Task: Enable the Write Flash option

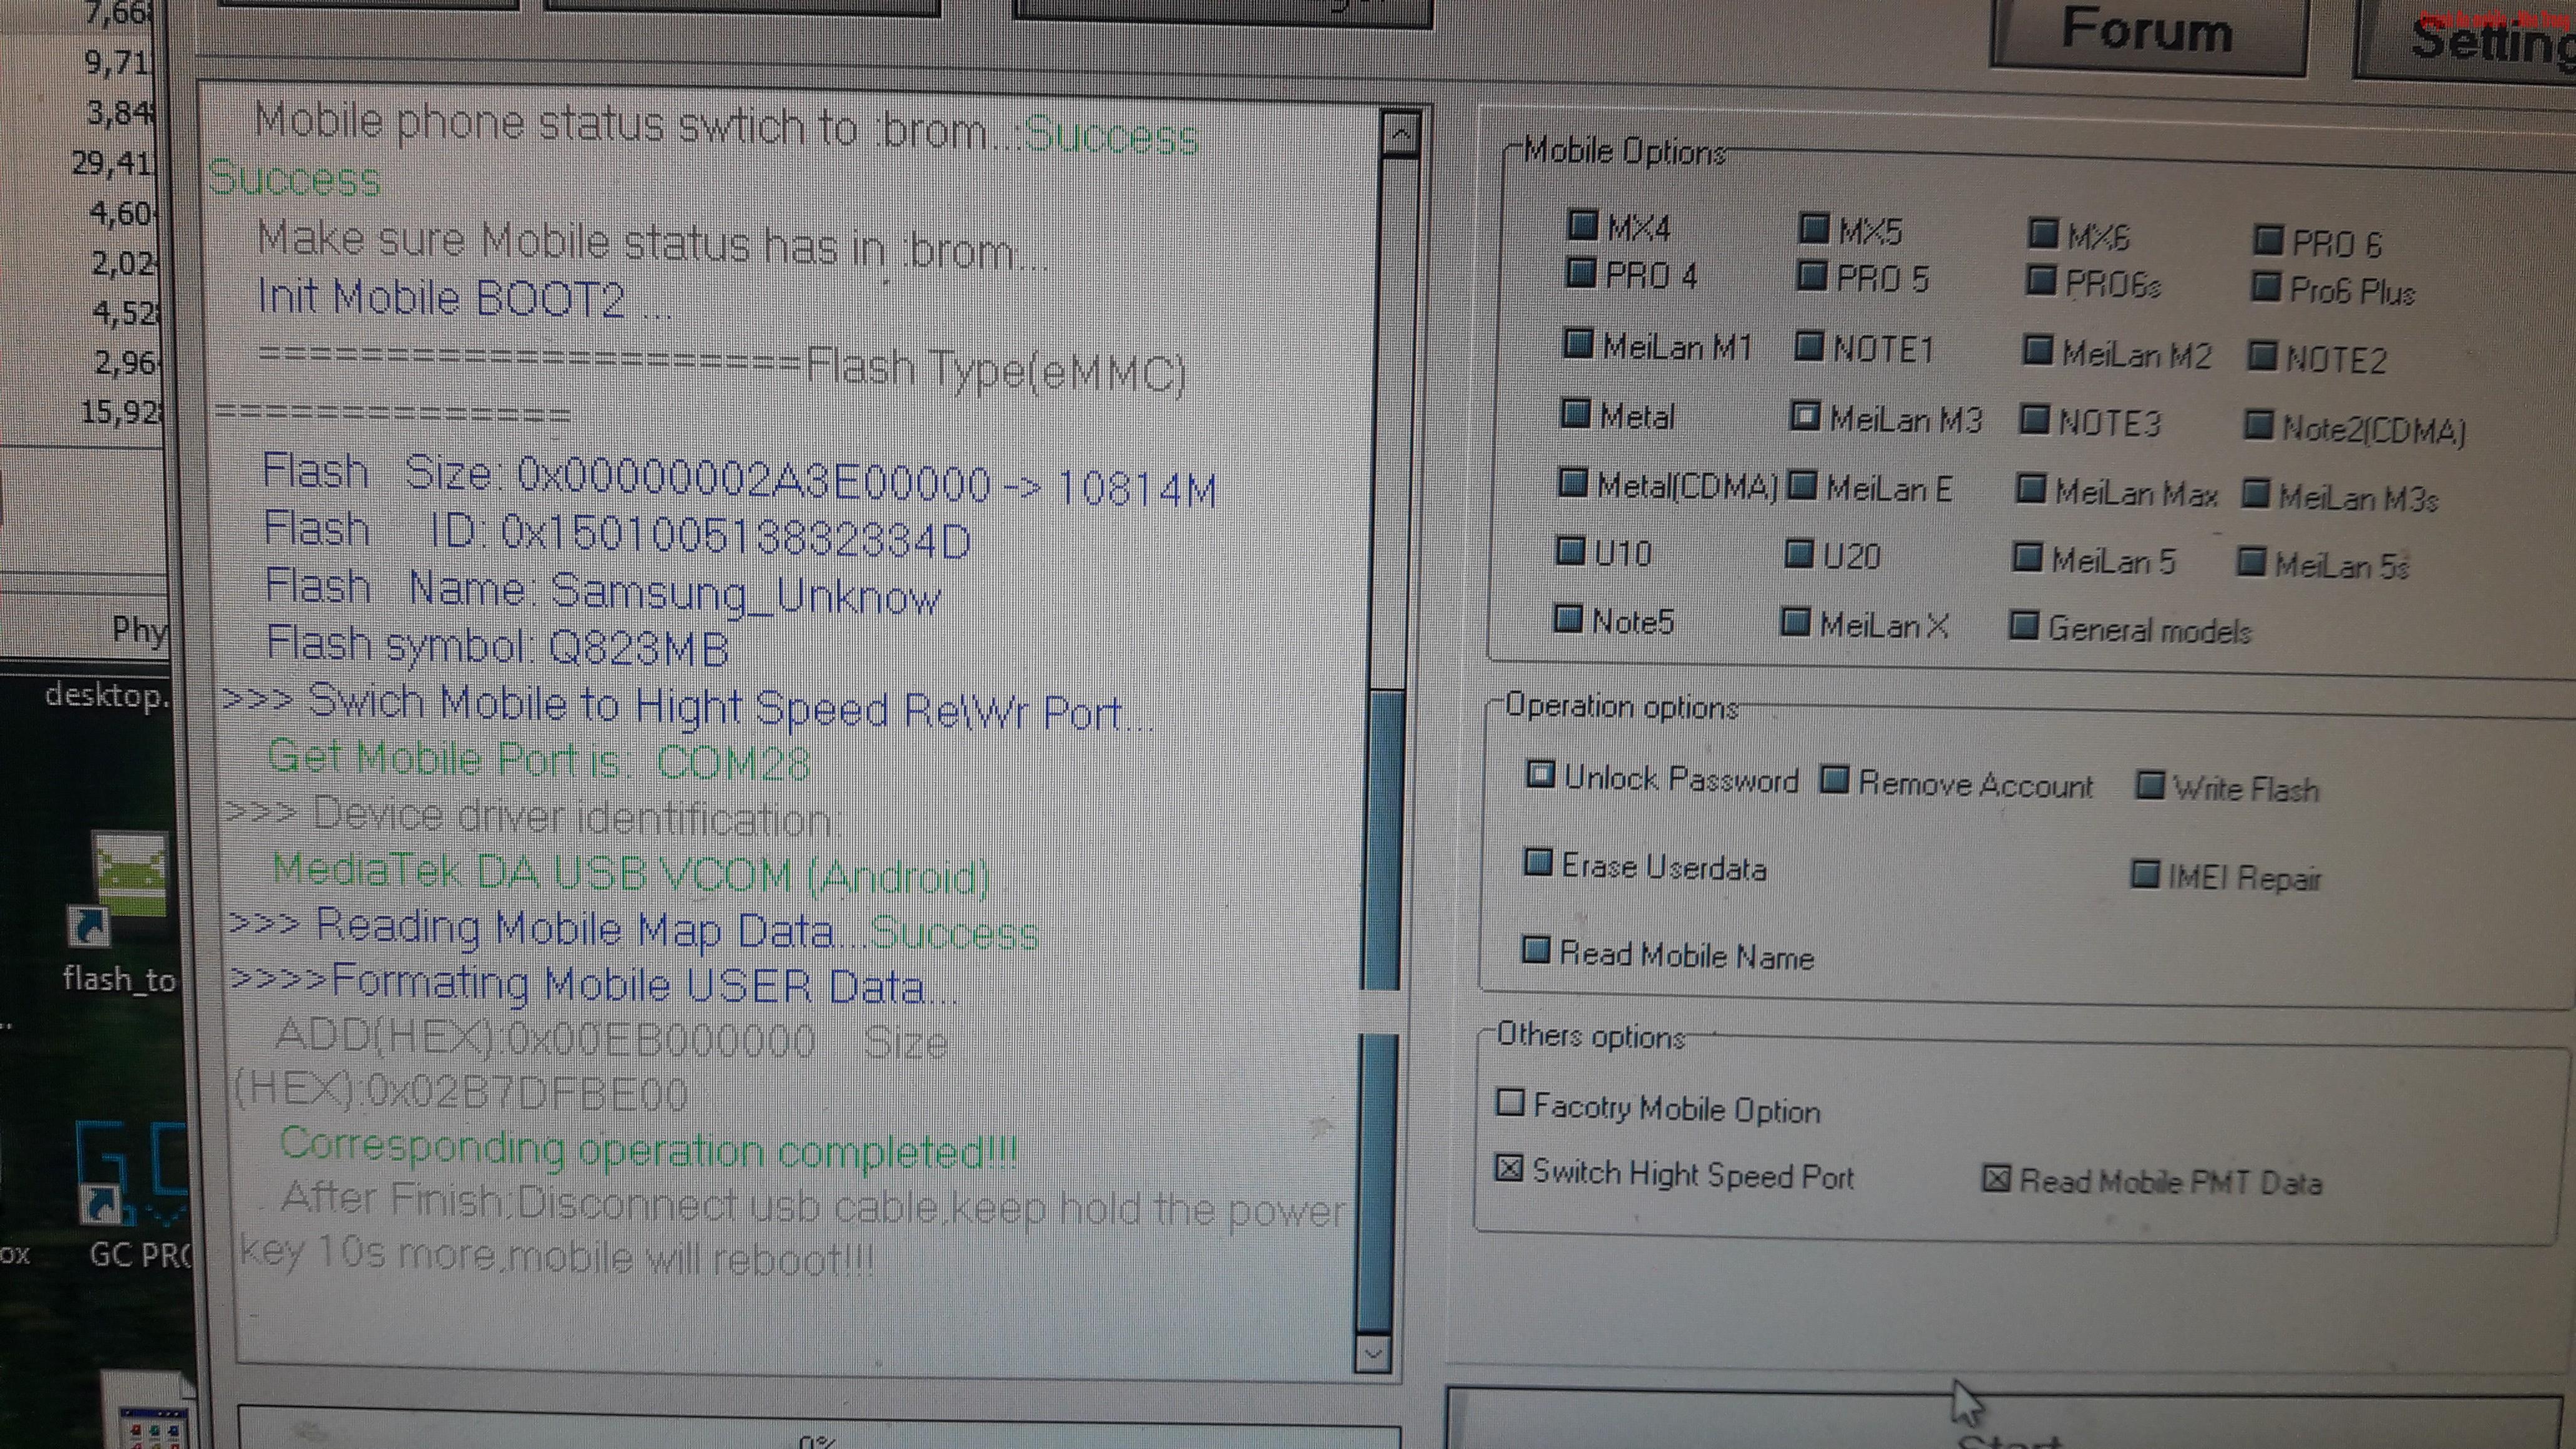Action: point(2150,785)
